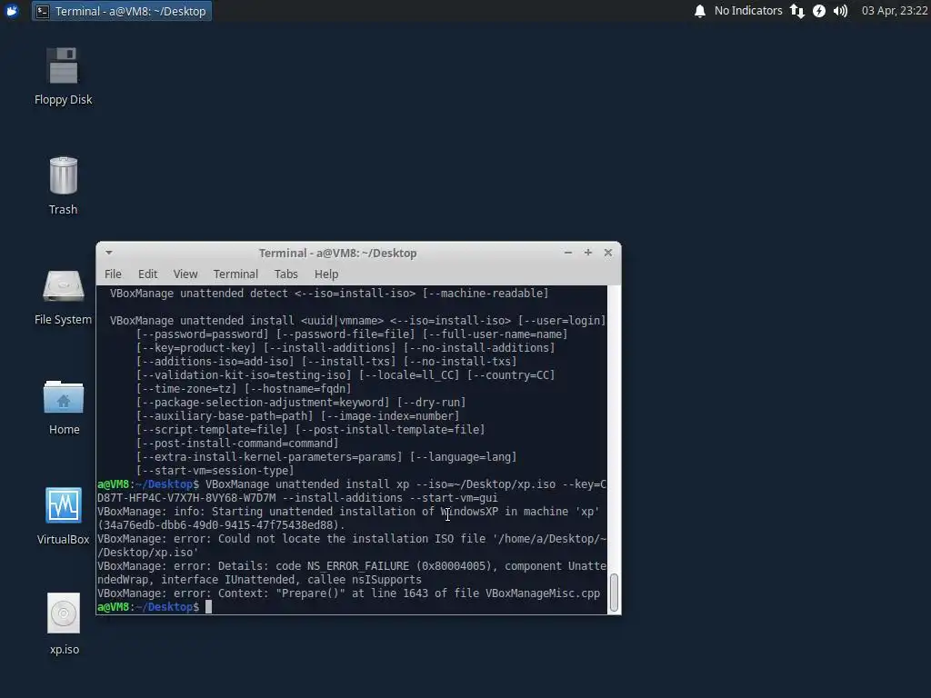931x698 pixels.
Task: Click the No Indicators panel label
Action: click(748, 11)
